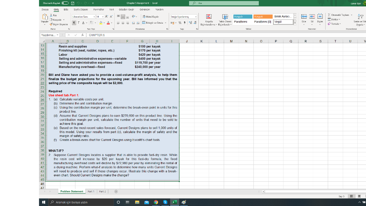Open the font color dropdown arrow
The image size is (366, 206).
[112, 23]
